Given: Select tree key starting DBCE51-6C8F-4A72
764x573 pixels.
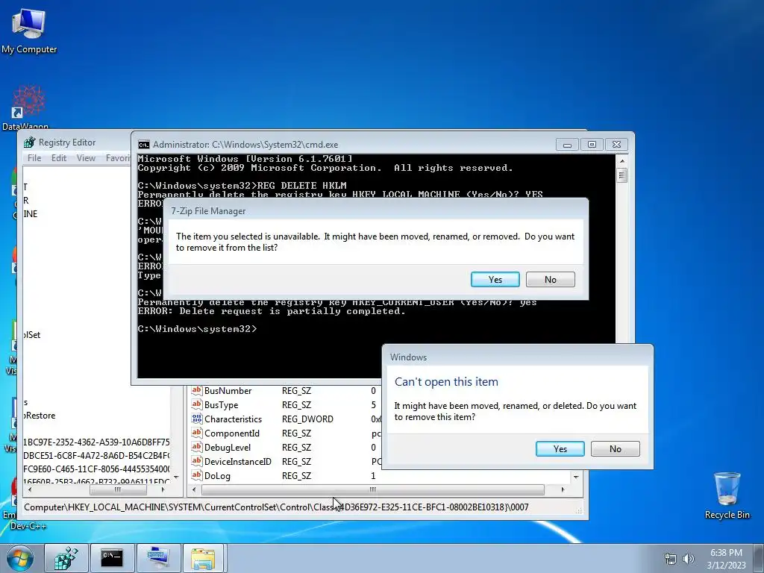Looking at the screenshot, I should (x=96, y=456).
